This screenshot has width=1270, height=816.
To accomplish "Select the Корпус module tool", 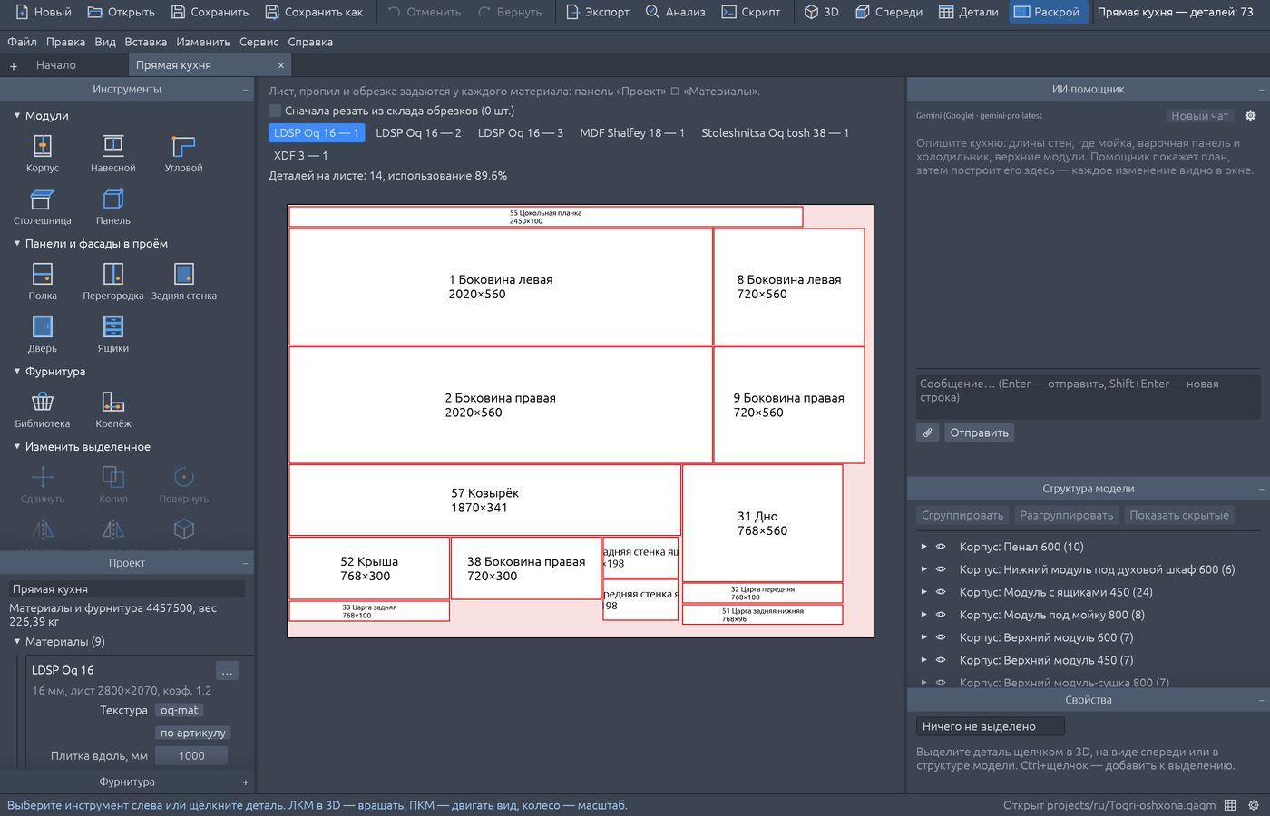I will [43, 153].
